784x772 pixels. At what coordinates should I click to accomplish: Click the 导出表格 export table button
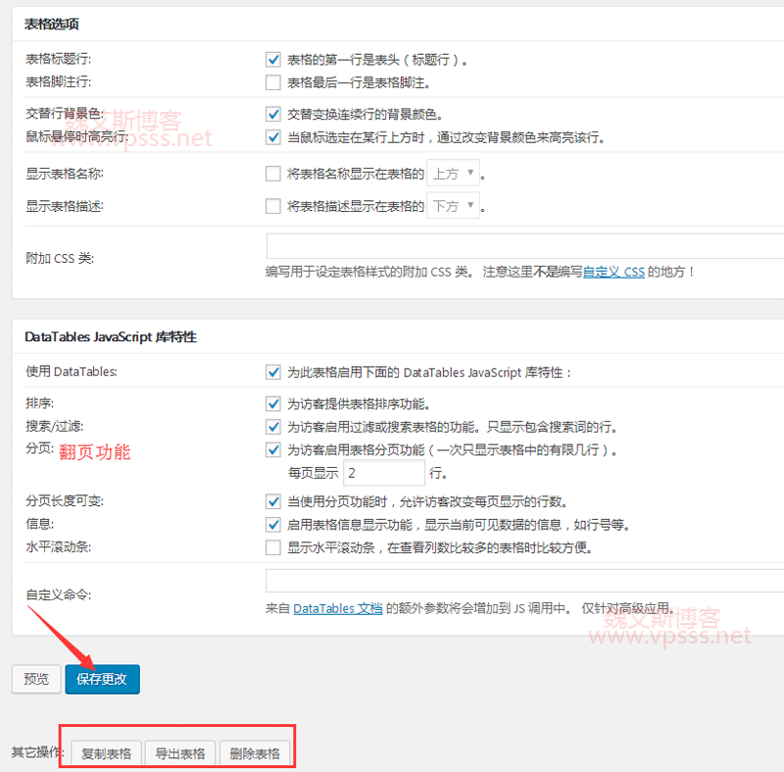(180, 753)
